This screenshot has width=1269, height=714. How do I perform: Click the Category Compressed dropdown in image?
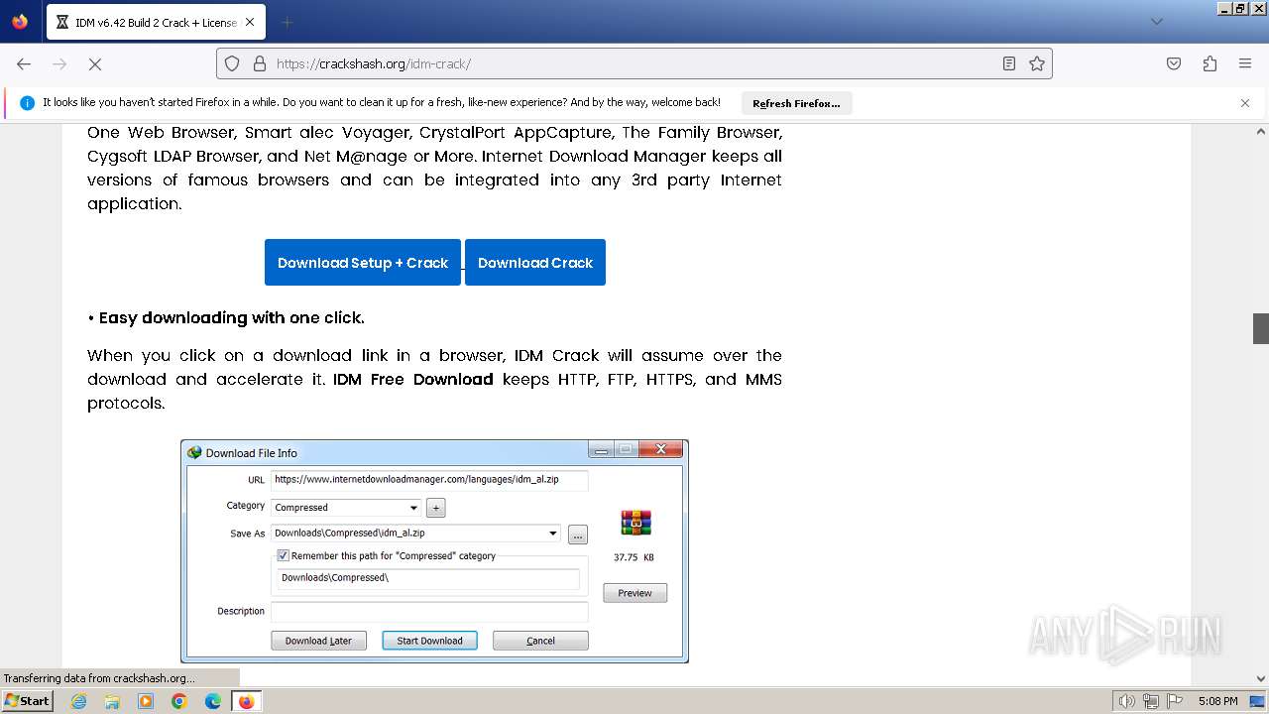click(x=346, y=508)
